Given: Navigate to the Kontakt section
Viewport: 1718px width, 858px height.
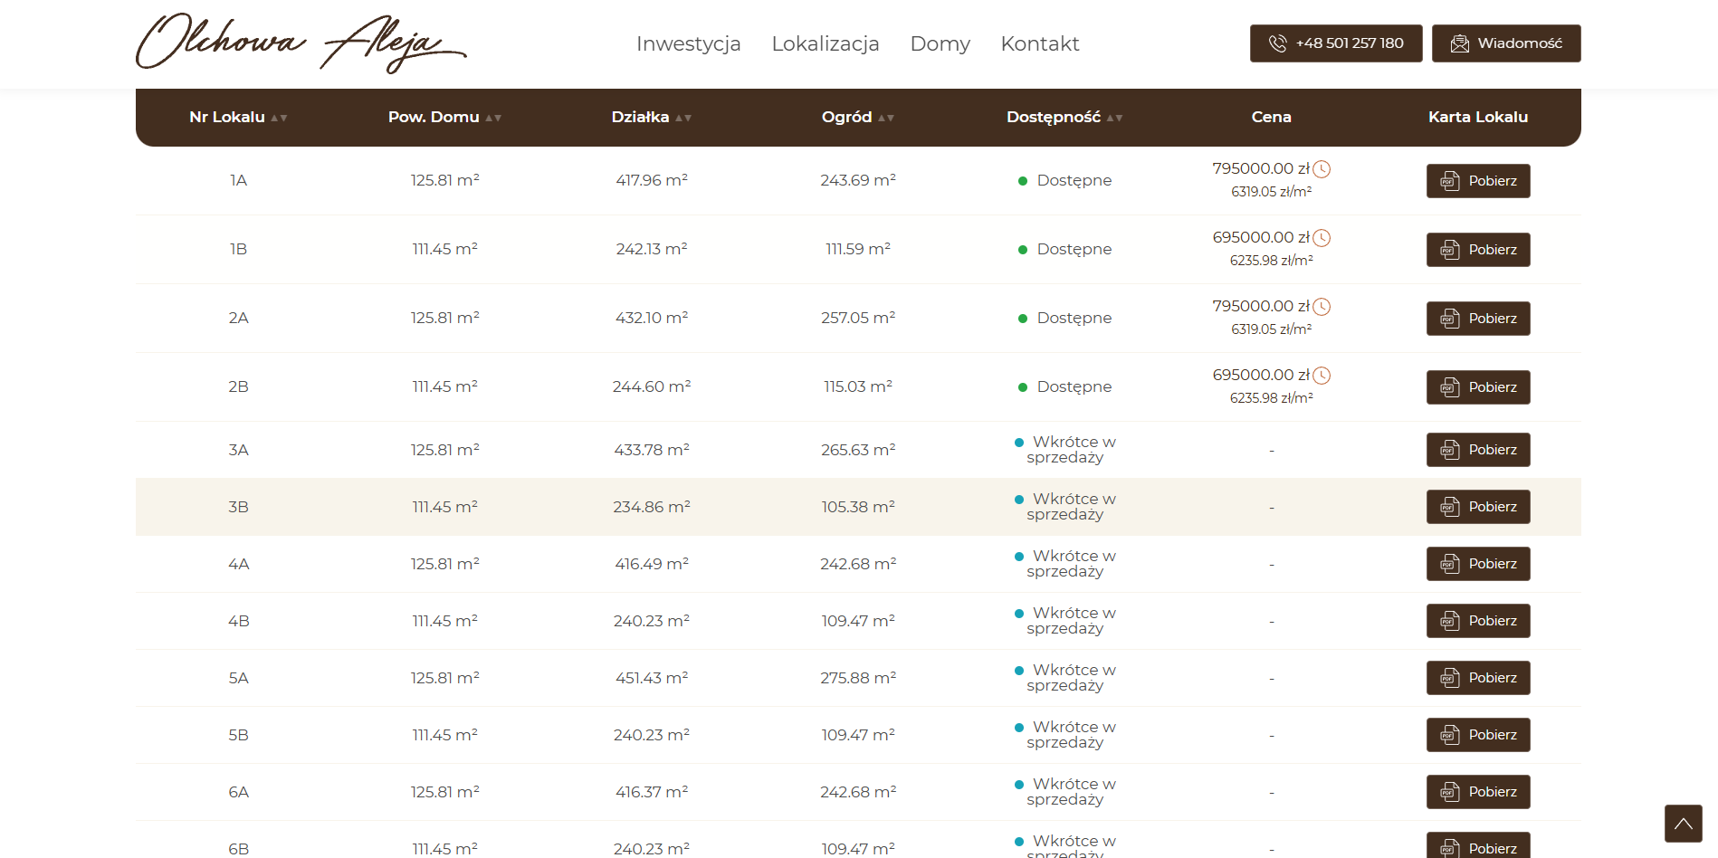Looking at the screenshot, I should (x=1040, y=43).
